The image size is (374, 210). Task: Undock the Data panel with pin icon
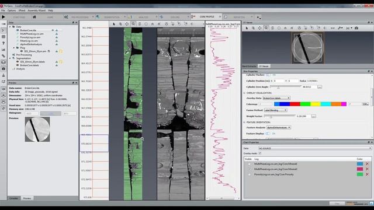pos(73,22)
